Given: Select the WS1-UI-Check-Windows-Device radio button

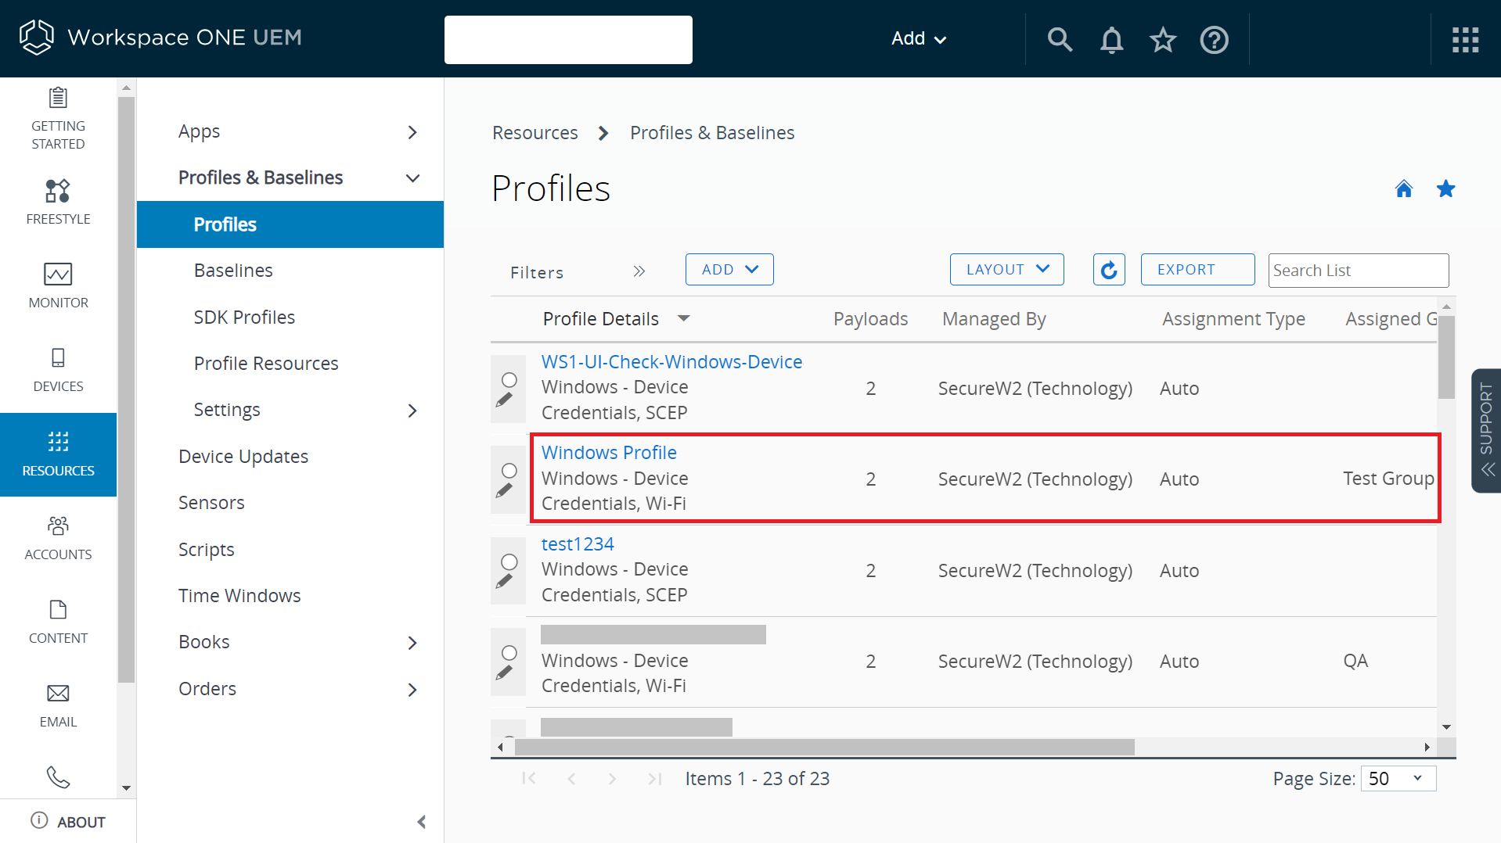Looking at the screenshot, I should tap(509, 380).
